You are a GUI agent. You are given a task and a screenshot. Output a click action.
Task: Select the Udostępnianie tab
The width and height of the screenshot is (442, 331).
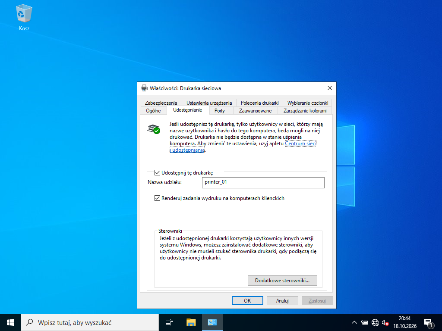[188, 110]
